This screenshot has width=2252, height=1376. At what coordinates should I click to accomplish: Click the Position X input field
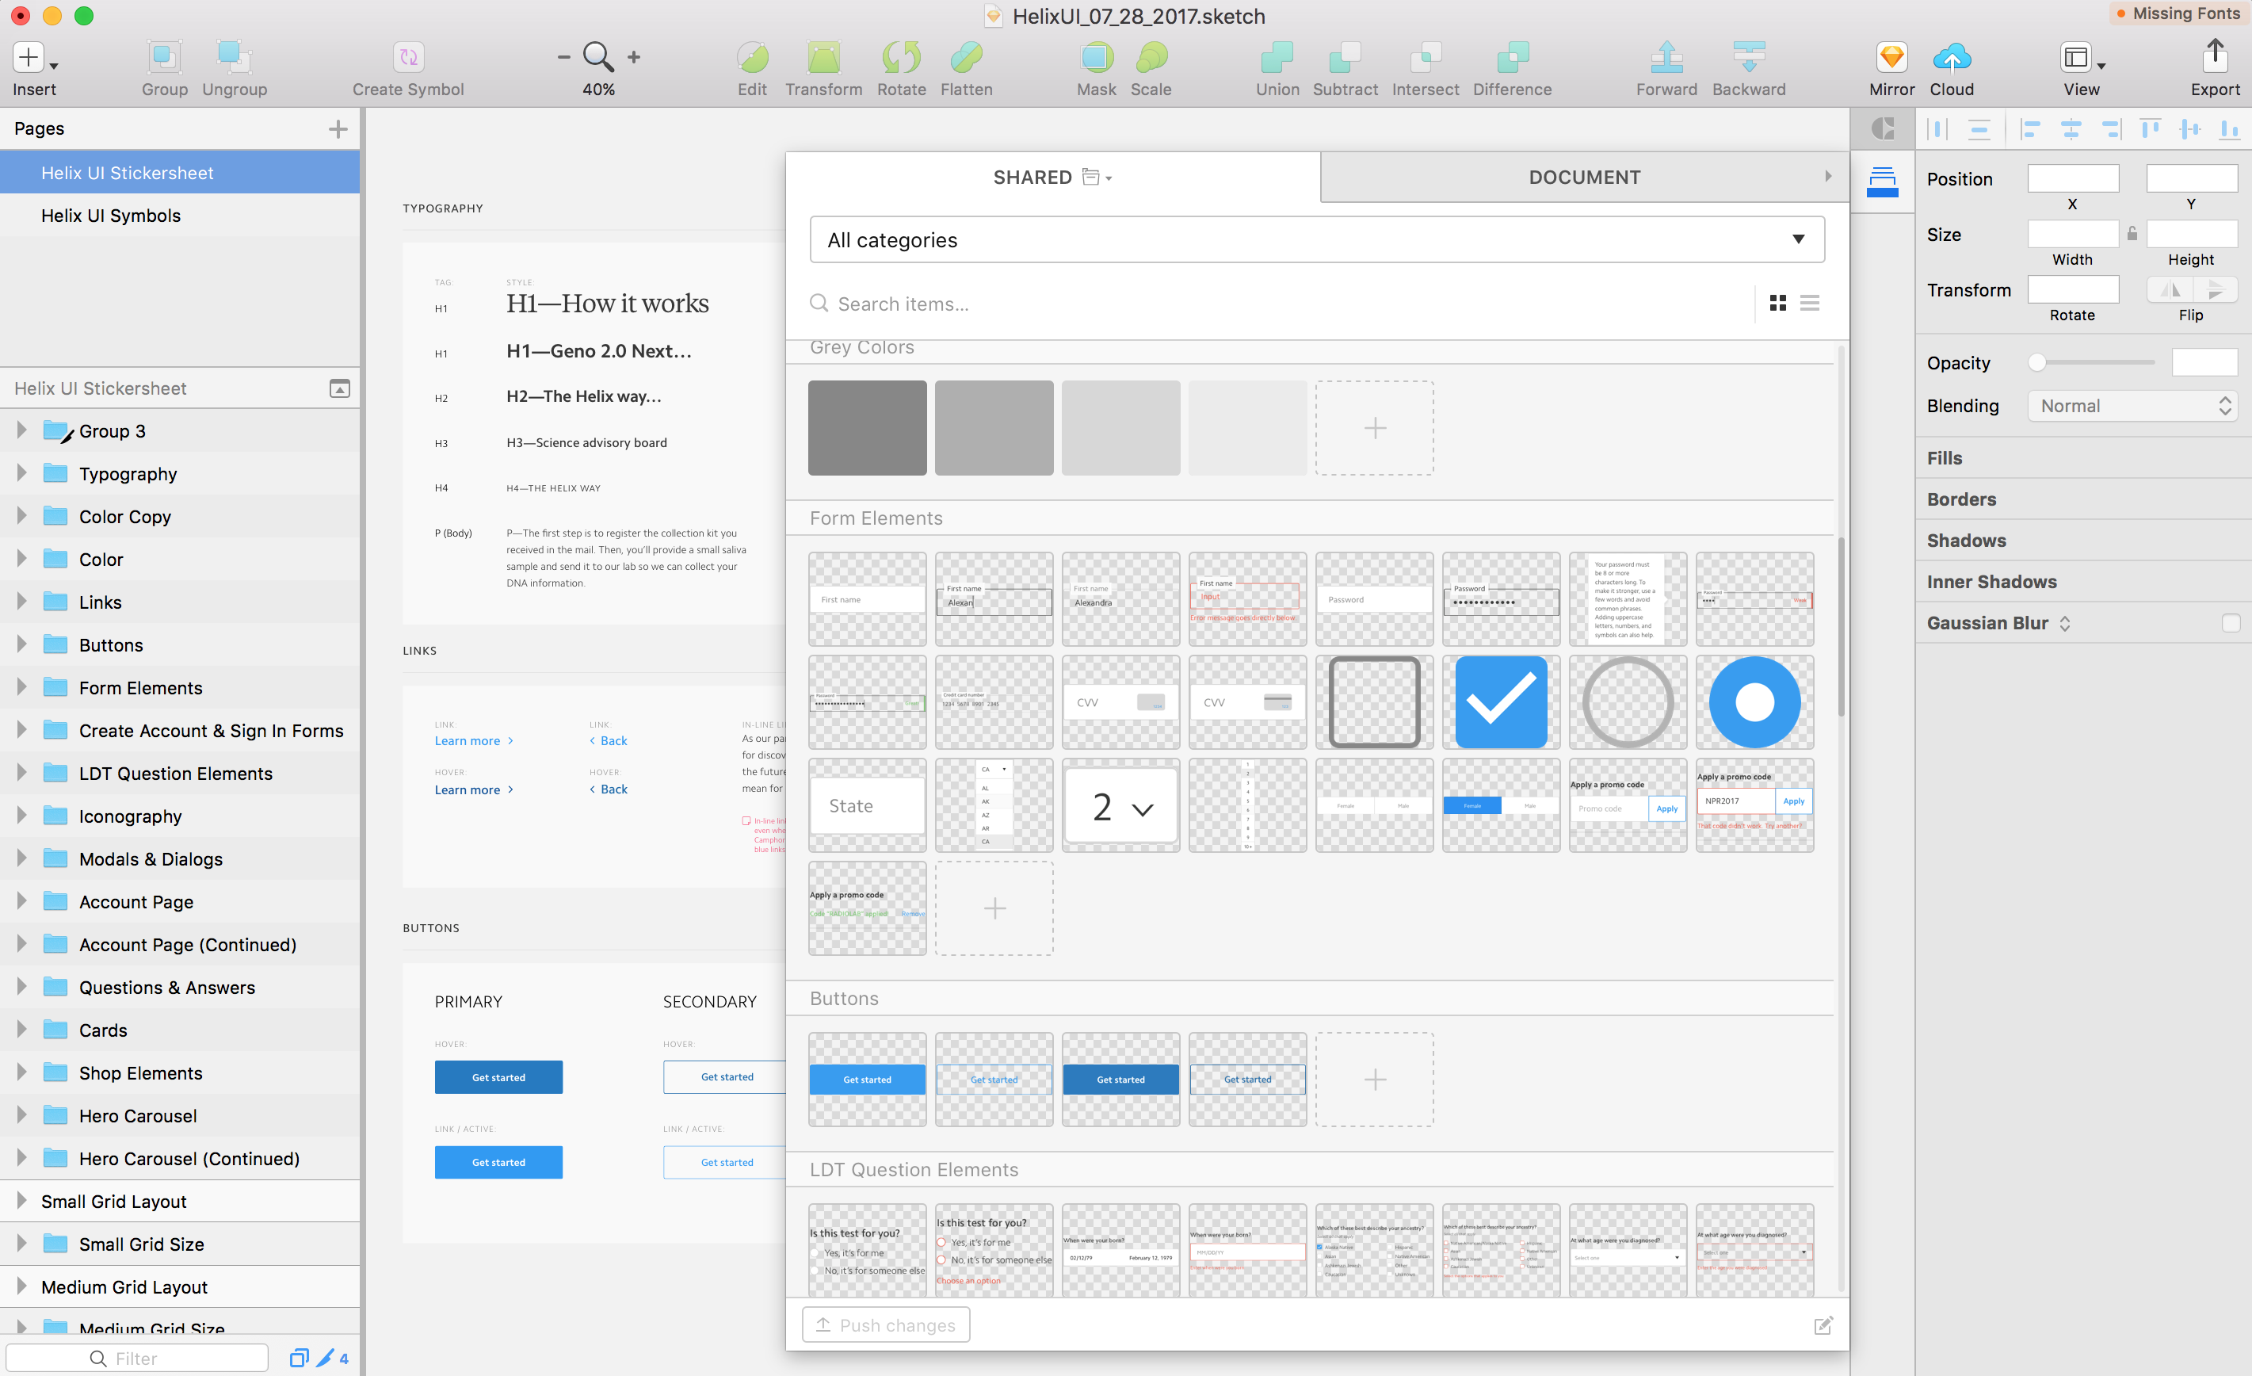point(2072,178)
